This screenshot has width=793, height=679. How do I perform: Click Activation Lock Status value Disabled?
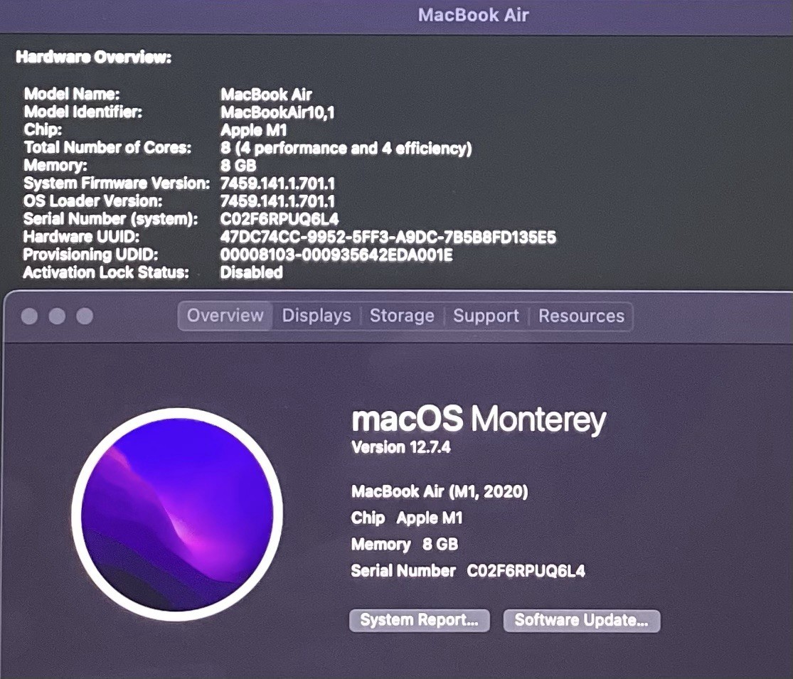[x=251, y=273]
